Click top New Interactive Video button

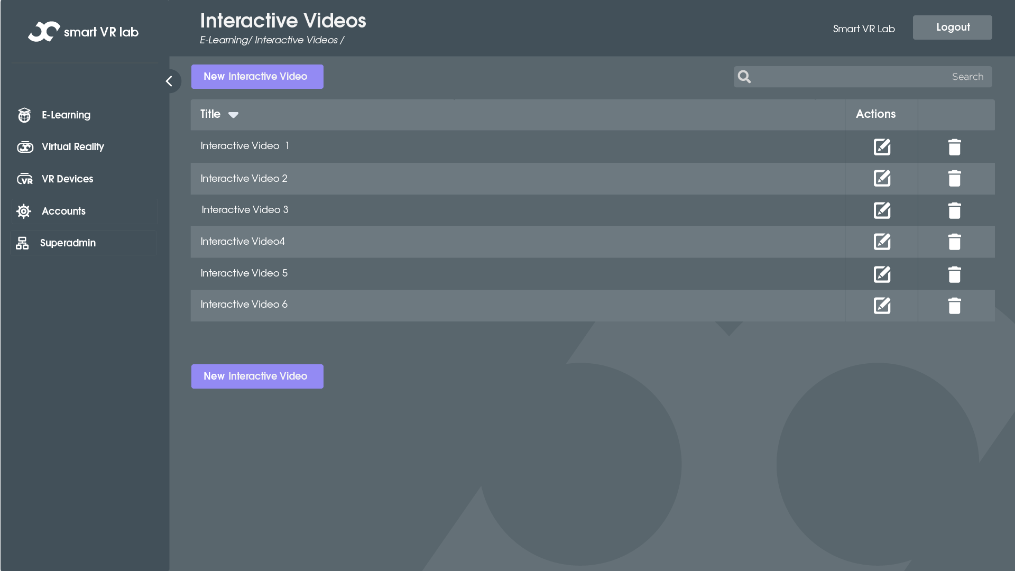(x=257, y=77)
